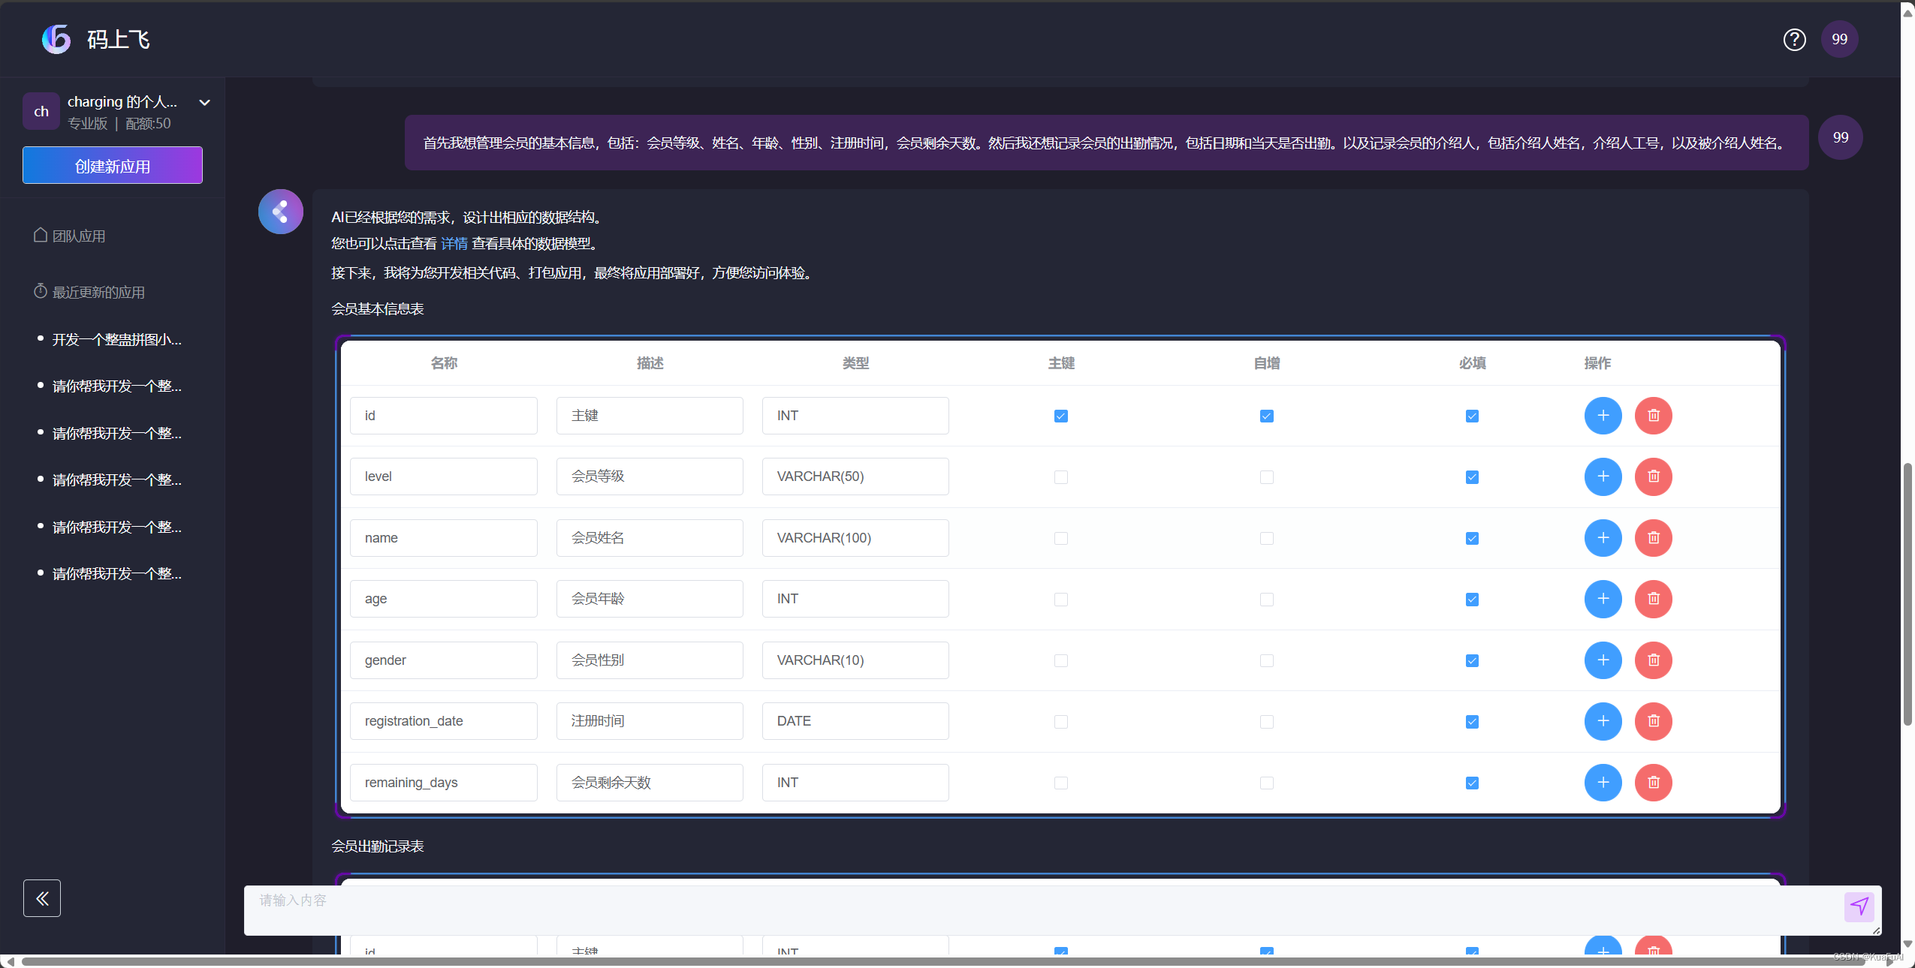Click the plus icon in remaining_days row
This screenshot has height=968, width=1915.
1603,783
